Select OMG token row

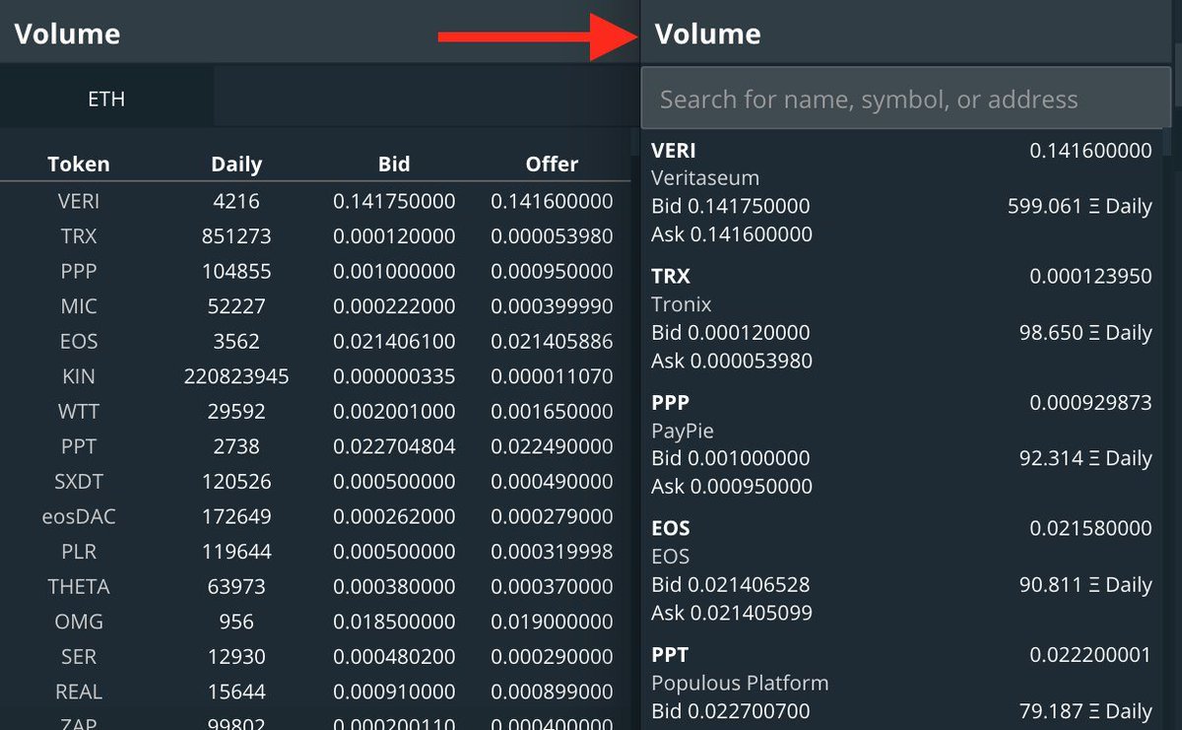tap(315, 622)
